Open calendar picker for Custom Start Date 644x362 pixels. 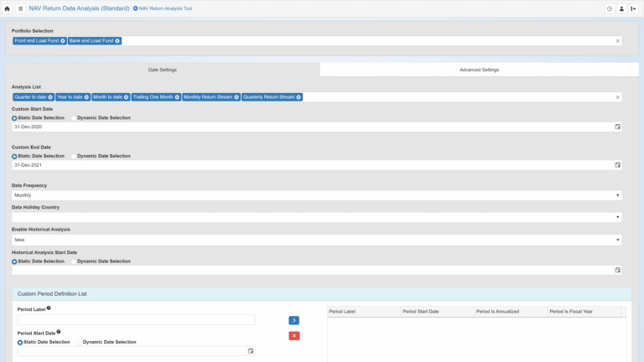click(x=618, y=127)
